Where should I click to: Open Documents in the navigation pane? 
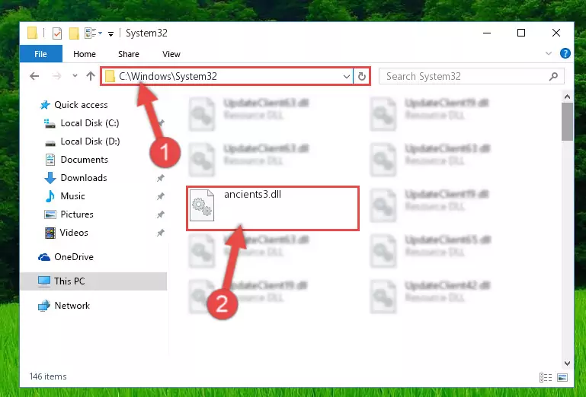click(84, 160)
